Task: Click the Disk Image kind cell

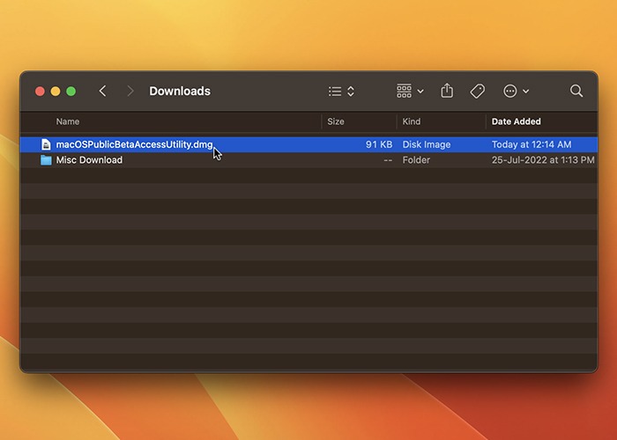Action: click(426, 144)
